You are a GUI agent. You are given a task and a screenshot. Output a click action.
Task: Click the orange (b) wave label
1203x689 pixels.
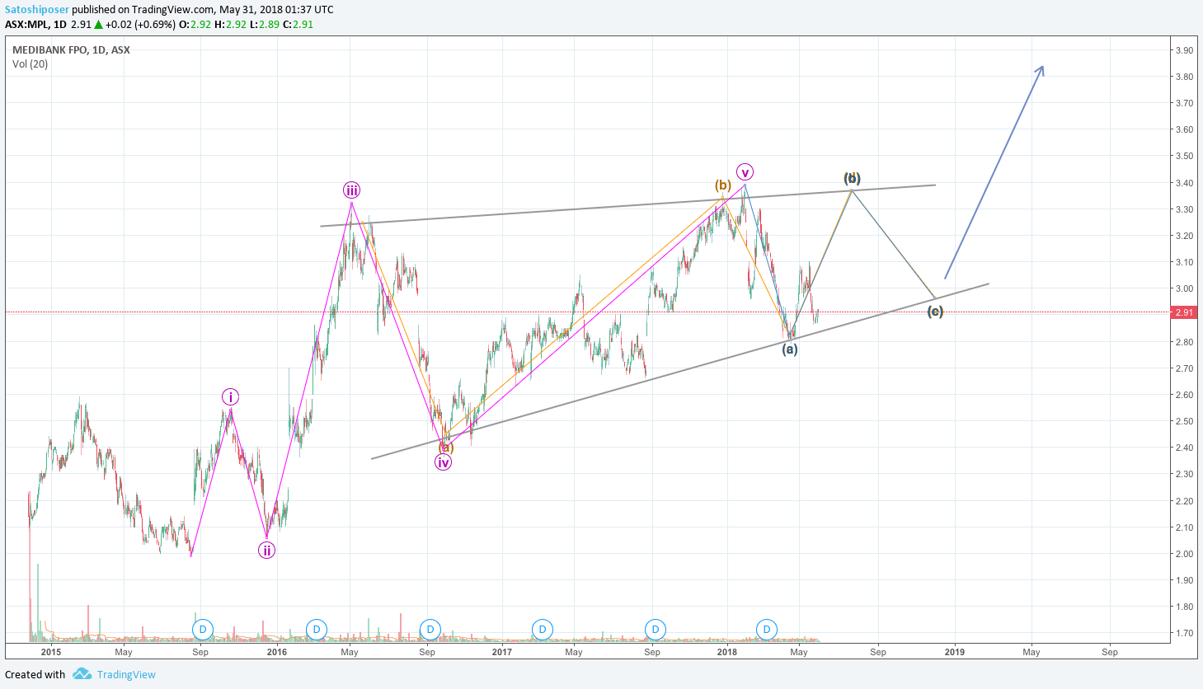(x=722, y=185)
